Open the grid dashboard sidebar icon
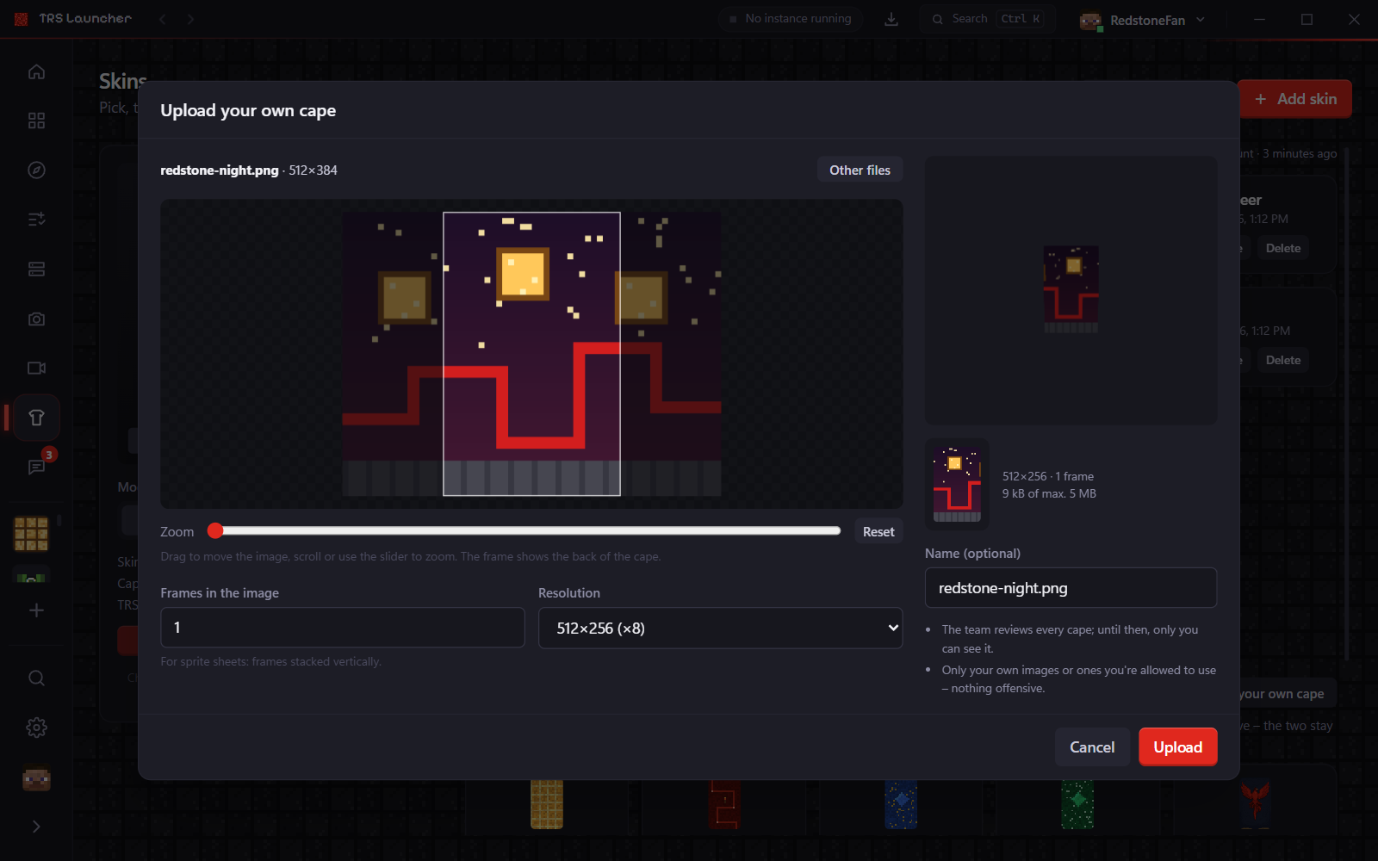 (x=36, y=121)
